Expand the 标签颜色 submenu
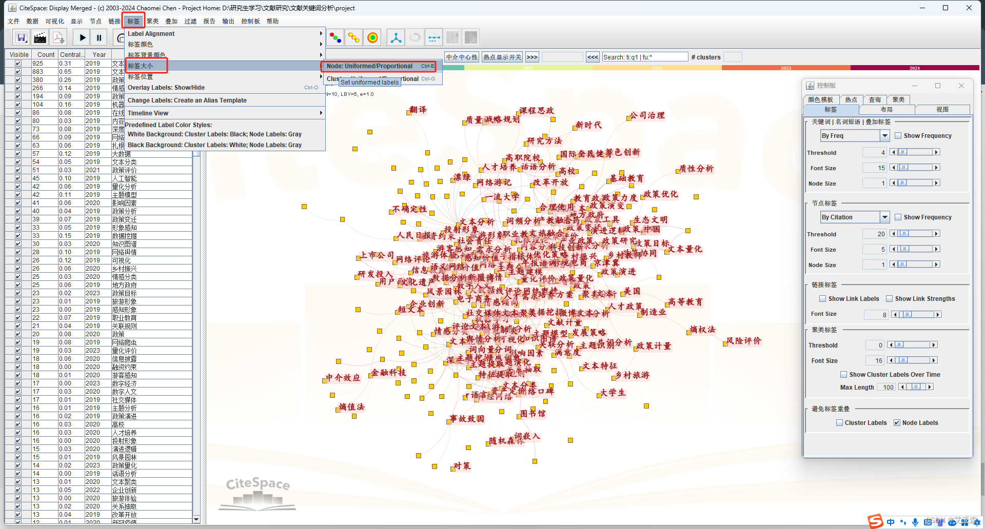This screenshot has height=529, width=985. (225, 45)
